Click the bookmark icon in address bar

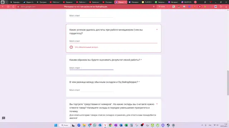pos(154,7)
